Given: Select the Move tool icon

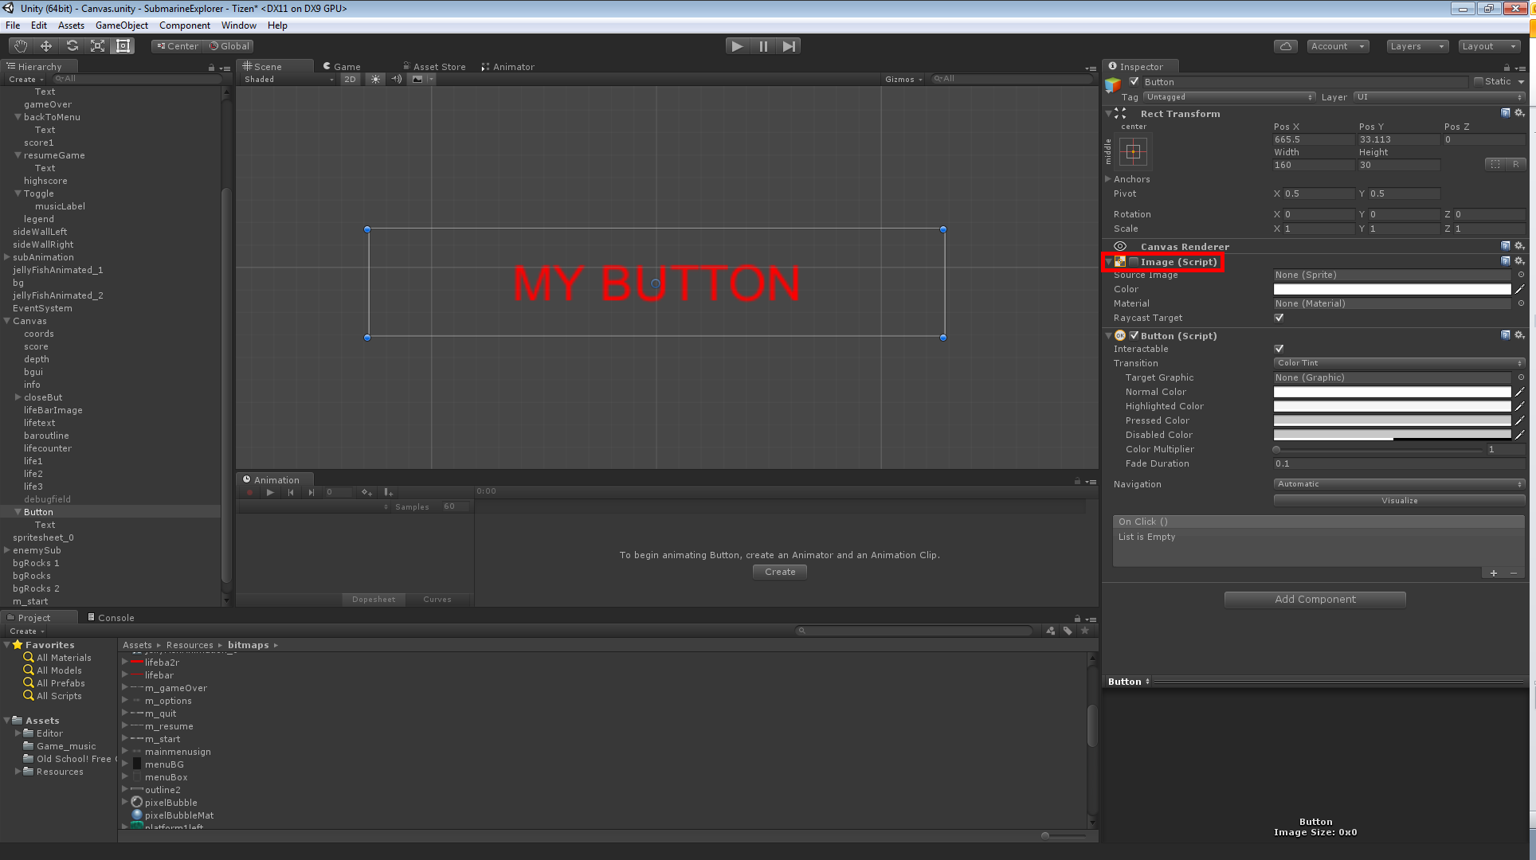Looking at the screenshot, I should coord(46,46).
